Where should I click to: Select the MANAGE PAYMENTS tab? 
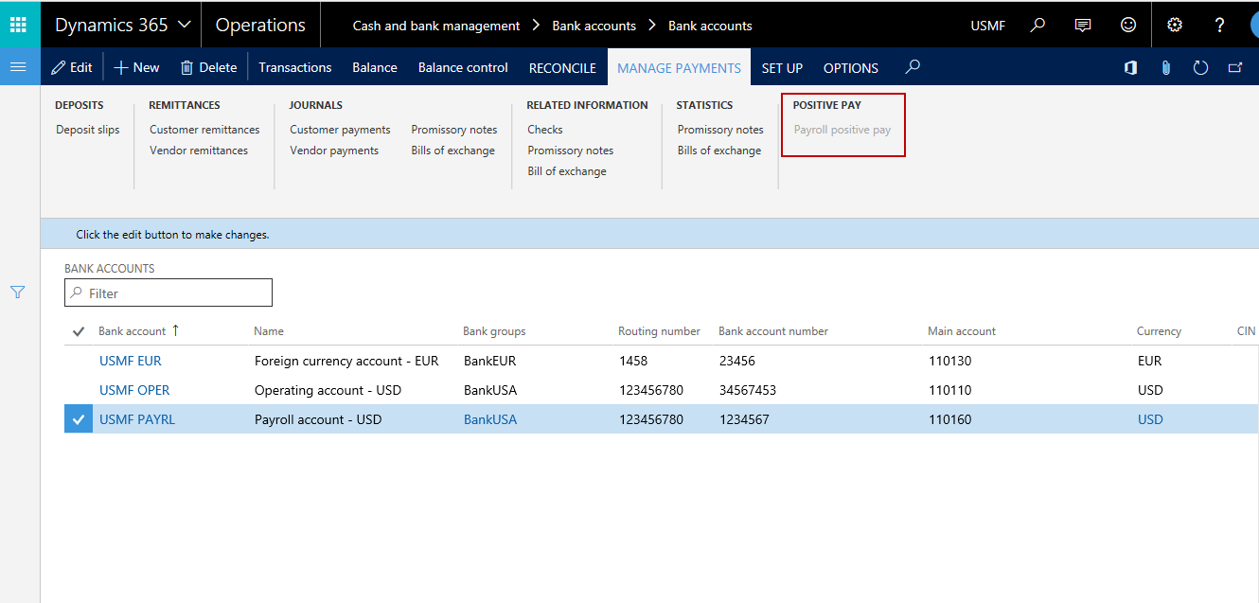click(679, 68)
